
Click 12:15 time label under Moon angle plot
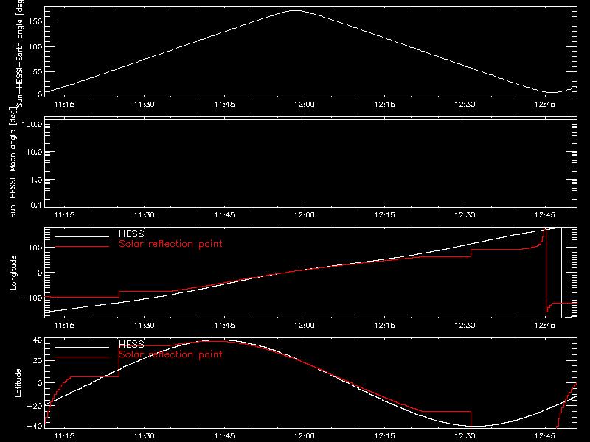tap(384, 215)
